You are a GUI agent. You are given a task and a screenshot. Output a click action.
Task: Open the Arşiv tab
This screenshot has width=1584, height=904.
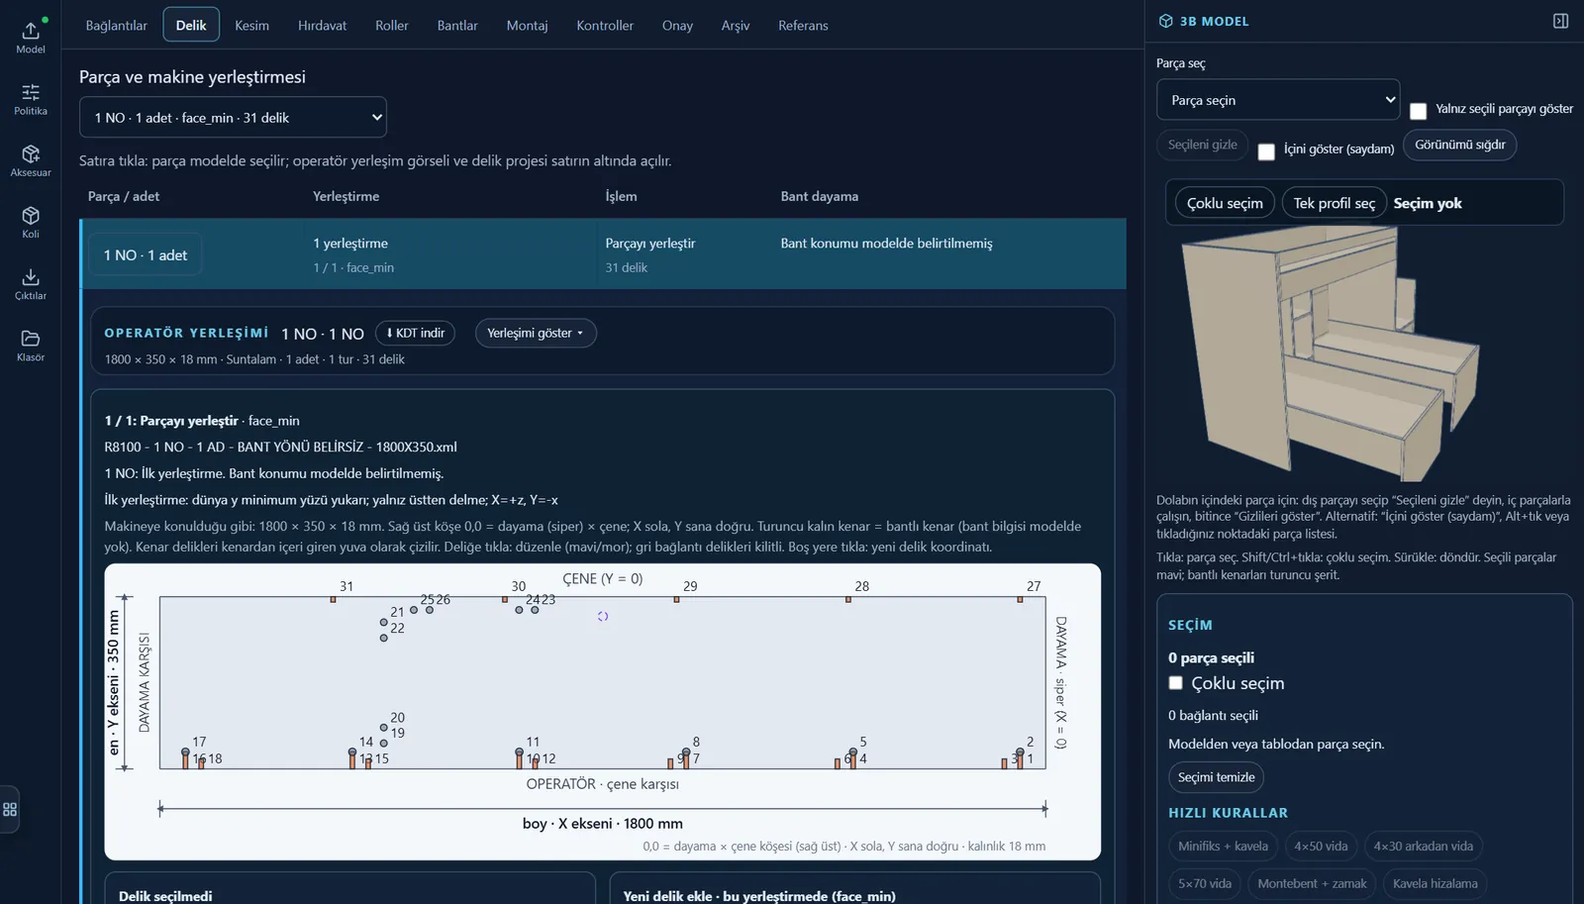tap(735, 25)
